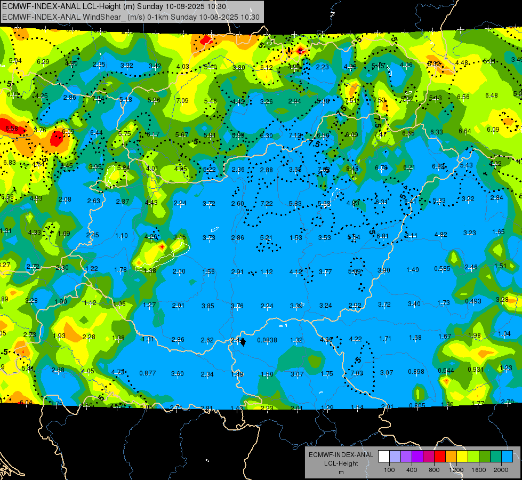Image resolution: width=522 pixels, height=480 pixels.
Task: Click the legend value 400
Action: (412, 470)
